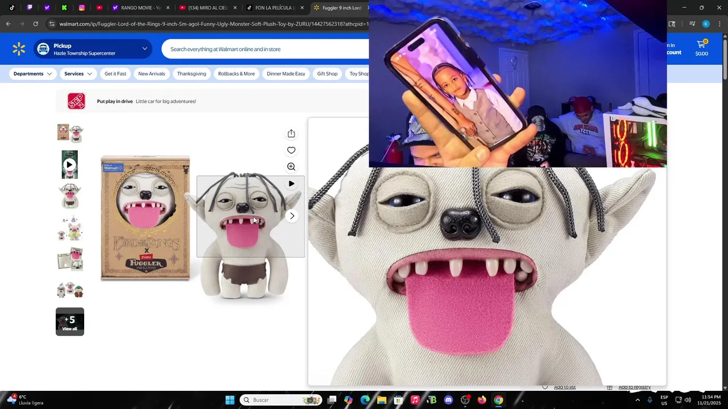Image resolution: width=728 pixels, height=409 pixels.
Task: Show hidden system tray icons
Action: [x=637, y=400]
